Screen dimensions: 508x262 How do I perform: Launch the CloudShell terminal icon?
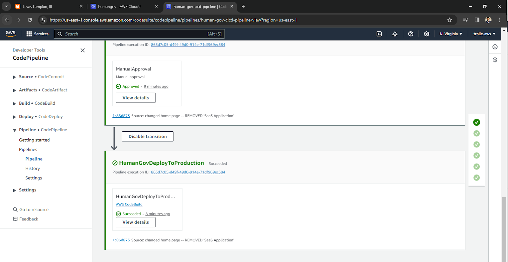coord(379,34)
